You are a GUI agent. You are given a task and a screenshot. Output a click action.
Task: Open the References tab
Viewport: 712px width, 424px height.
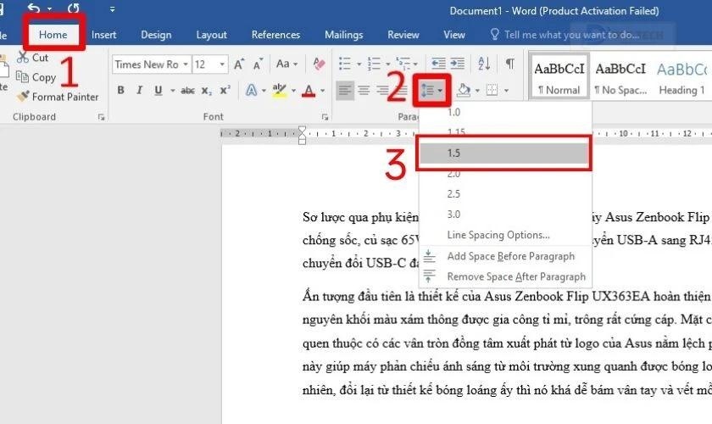(275, 35)
